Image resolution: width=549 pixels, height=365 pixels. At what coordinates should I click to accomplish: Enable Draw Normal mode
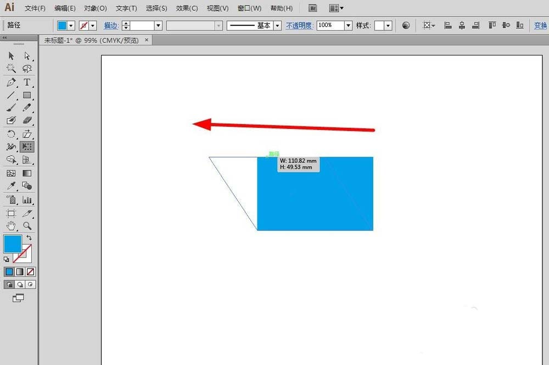pos(9,284)
